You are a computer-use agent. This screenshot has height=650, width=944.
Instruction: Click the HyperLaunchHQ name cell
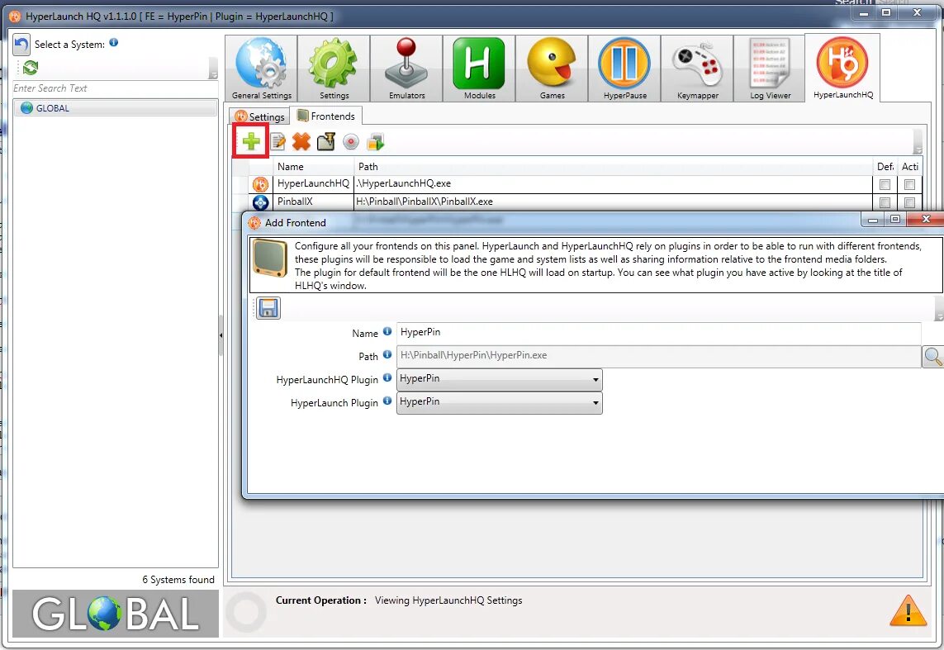pyautogui.click(x=313, y=183)
